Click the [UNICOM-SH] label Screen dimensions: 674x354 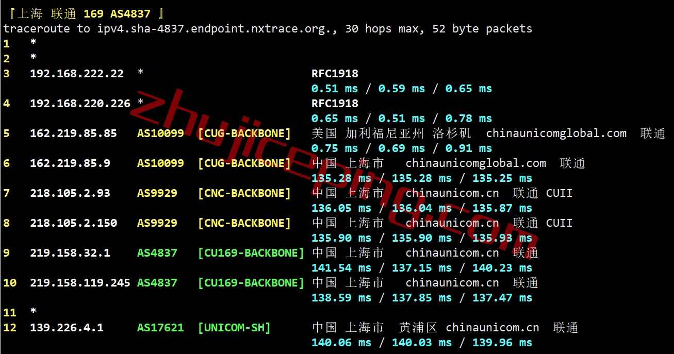234,328
